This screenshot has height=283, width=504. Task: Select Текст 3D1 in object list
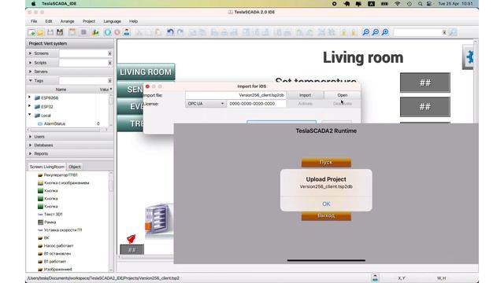(x=50, y=214)
